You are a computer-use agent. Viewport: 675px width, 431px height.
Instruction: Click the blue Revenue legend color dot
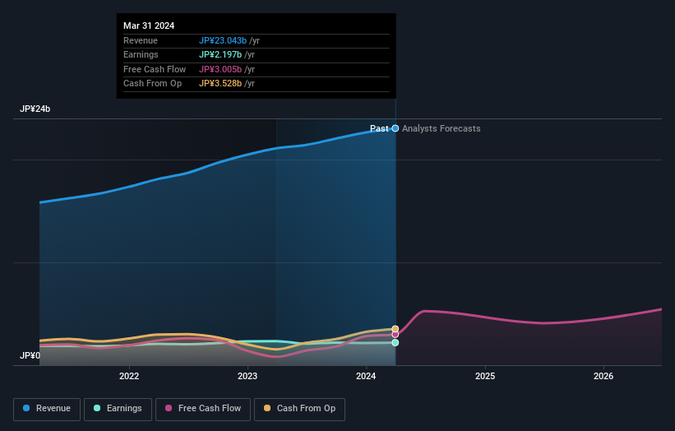point(26,408)
